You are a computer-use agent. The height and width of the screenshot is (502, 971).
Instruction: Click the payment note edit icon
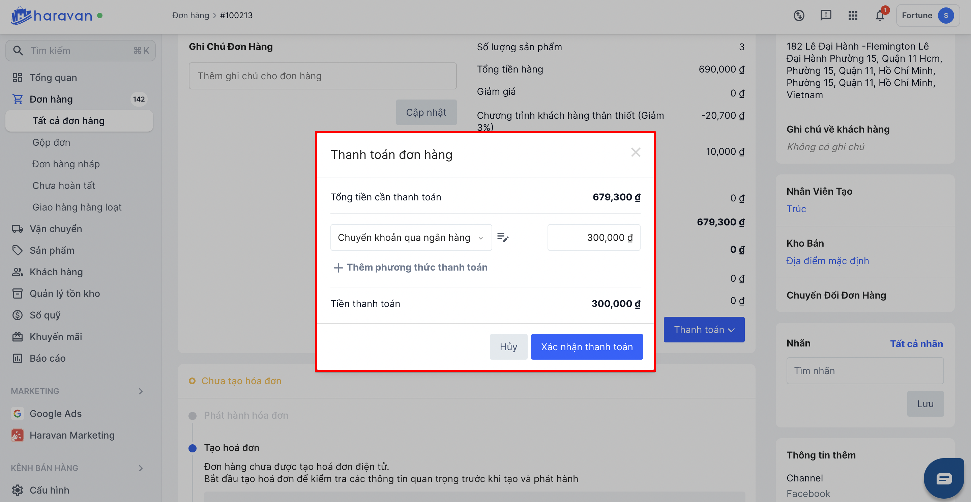click(502, 237)
